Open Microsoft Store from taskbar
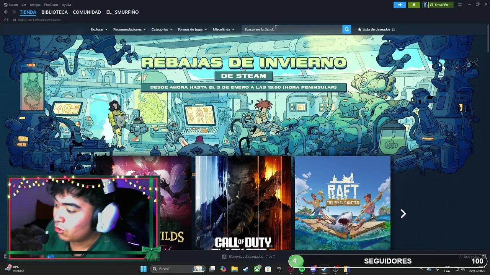The image size is (490, 275). (268, 269)
